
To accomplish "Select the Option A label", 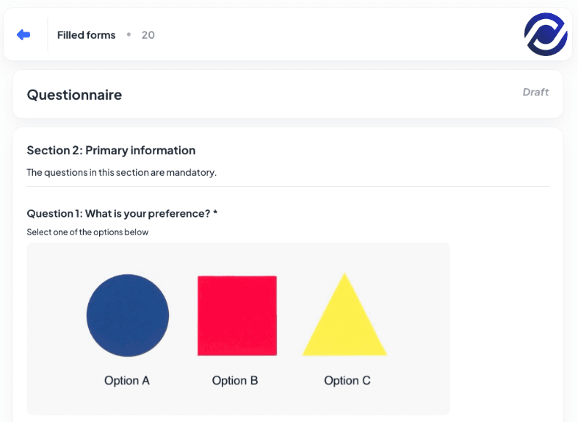I will click(127, 381).
